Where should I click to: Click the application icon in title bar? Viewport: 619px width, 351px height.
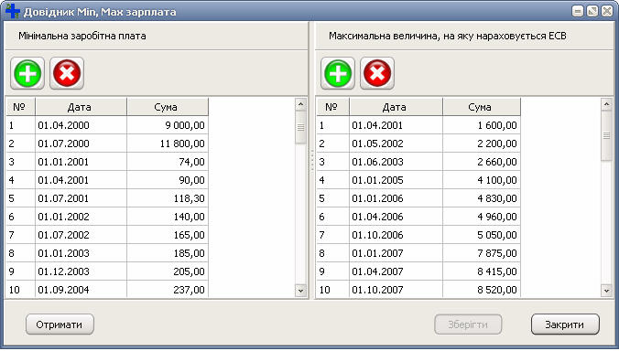pyautogui.click(x=12, y=11)
